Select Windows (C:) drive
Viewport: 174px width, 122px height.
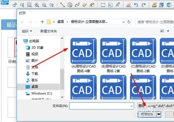tap(39, 93)
